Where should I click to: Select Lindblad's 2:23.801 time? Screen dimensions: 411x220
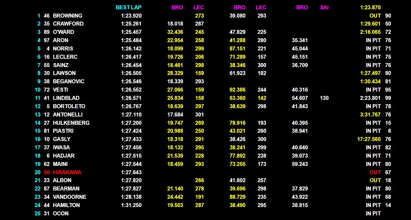pos(370,98)
